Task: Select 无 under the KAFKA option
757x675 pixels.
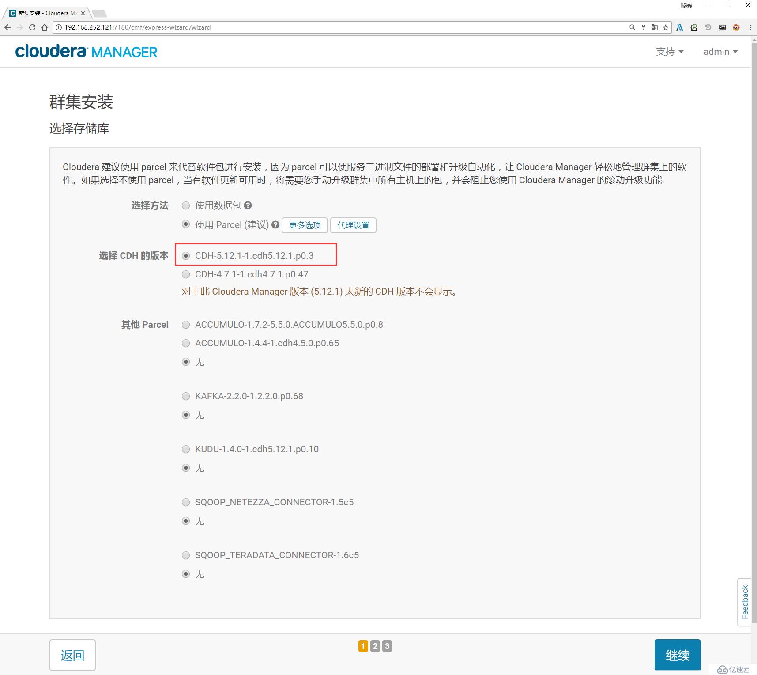Action: click(x=186, y=415)
